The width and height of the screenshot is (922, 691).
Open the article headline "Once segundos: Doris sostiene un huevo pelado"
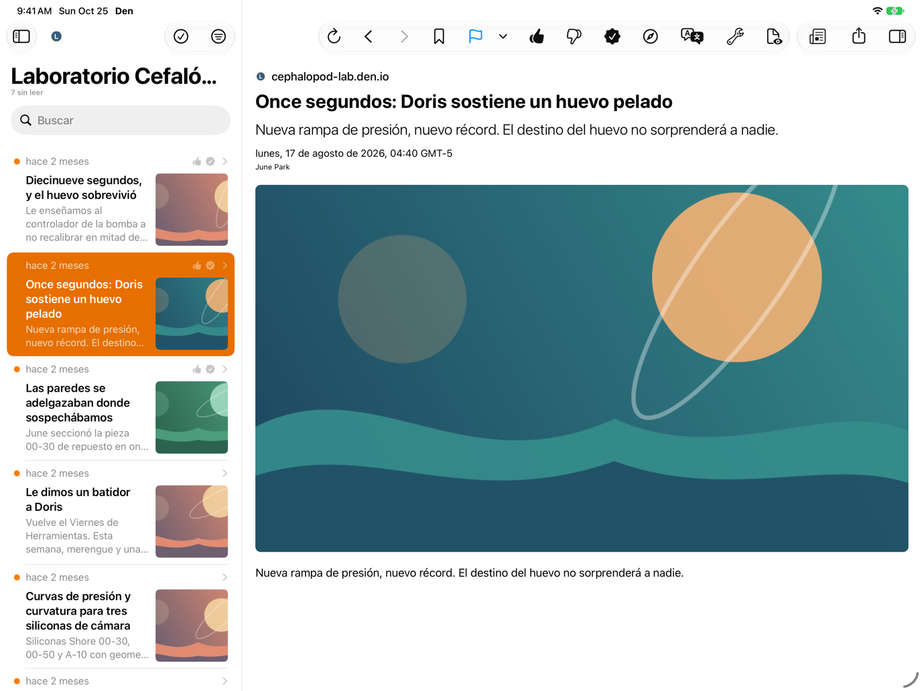coord(464,102)
